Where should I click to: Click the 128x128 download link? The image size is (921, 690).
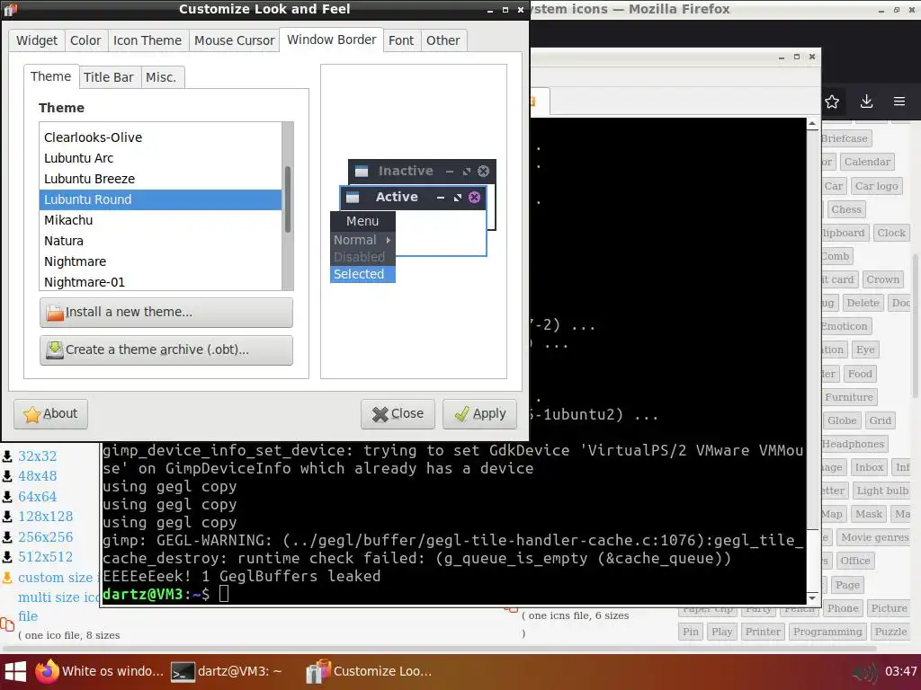tap(45, 517)
